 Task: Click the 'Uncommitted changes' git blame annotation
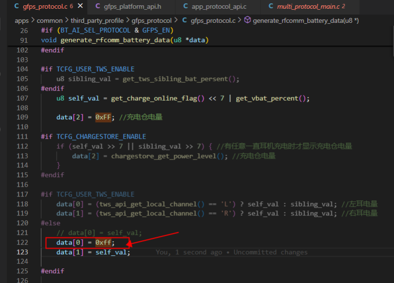(270, 252)
